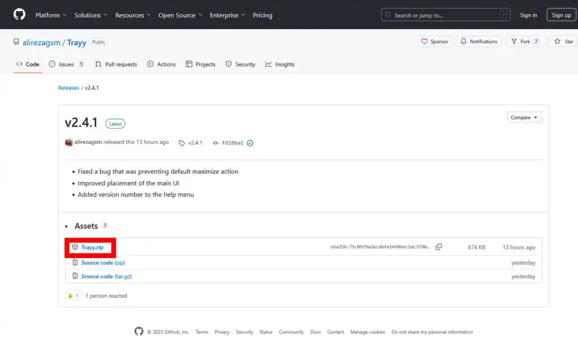Open the fd28ba1 commit link
Viewport: 578px width, 337px height.
(x=232, y=143)
